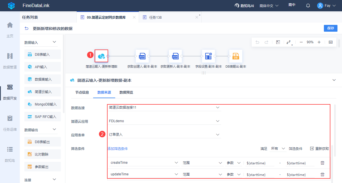Open the 参数 type dropdown for updateTime
Viewport: 342px width, 183px height.
click(234, 174)
